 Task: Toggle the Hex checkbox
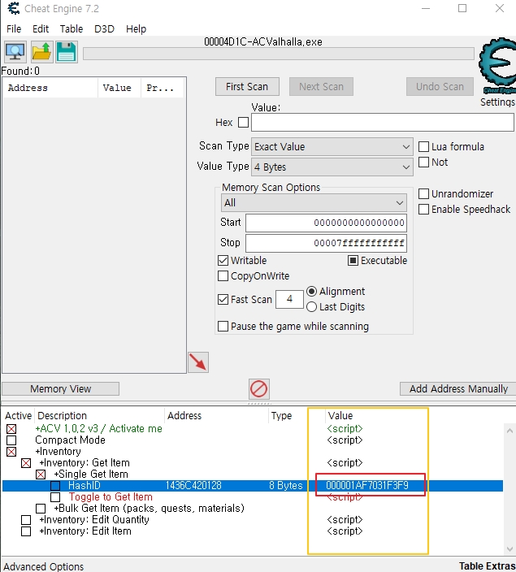(x=244, y=122)
